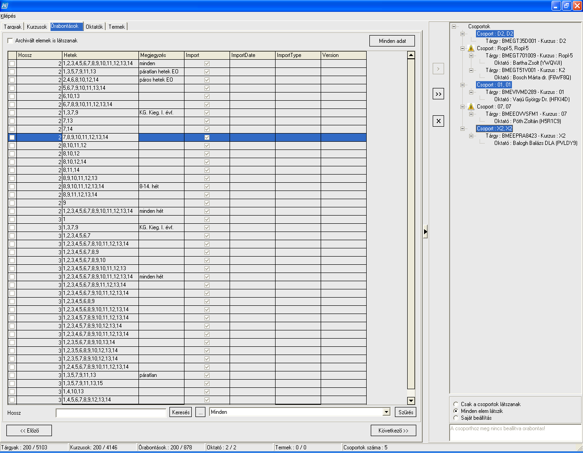Click the Hossz column header

(x=40, y=55)
